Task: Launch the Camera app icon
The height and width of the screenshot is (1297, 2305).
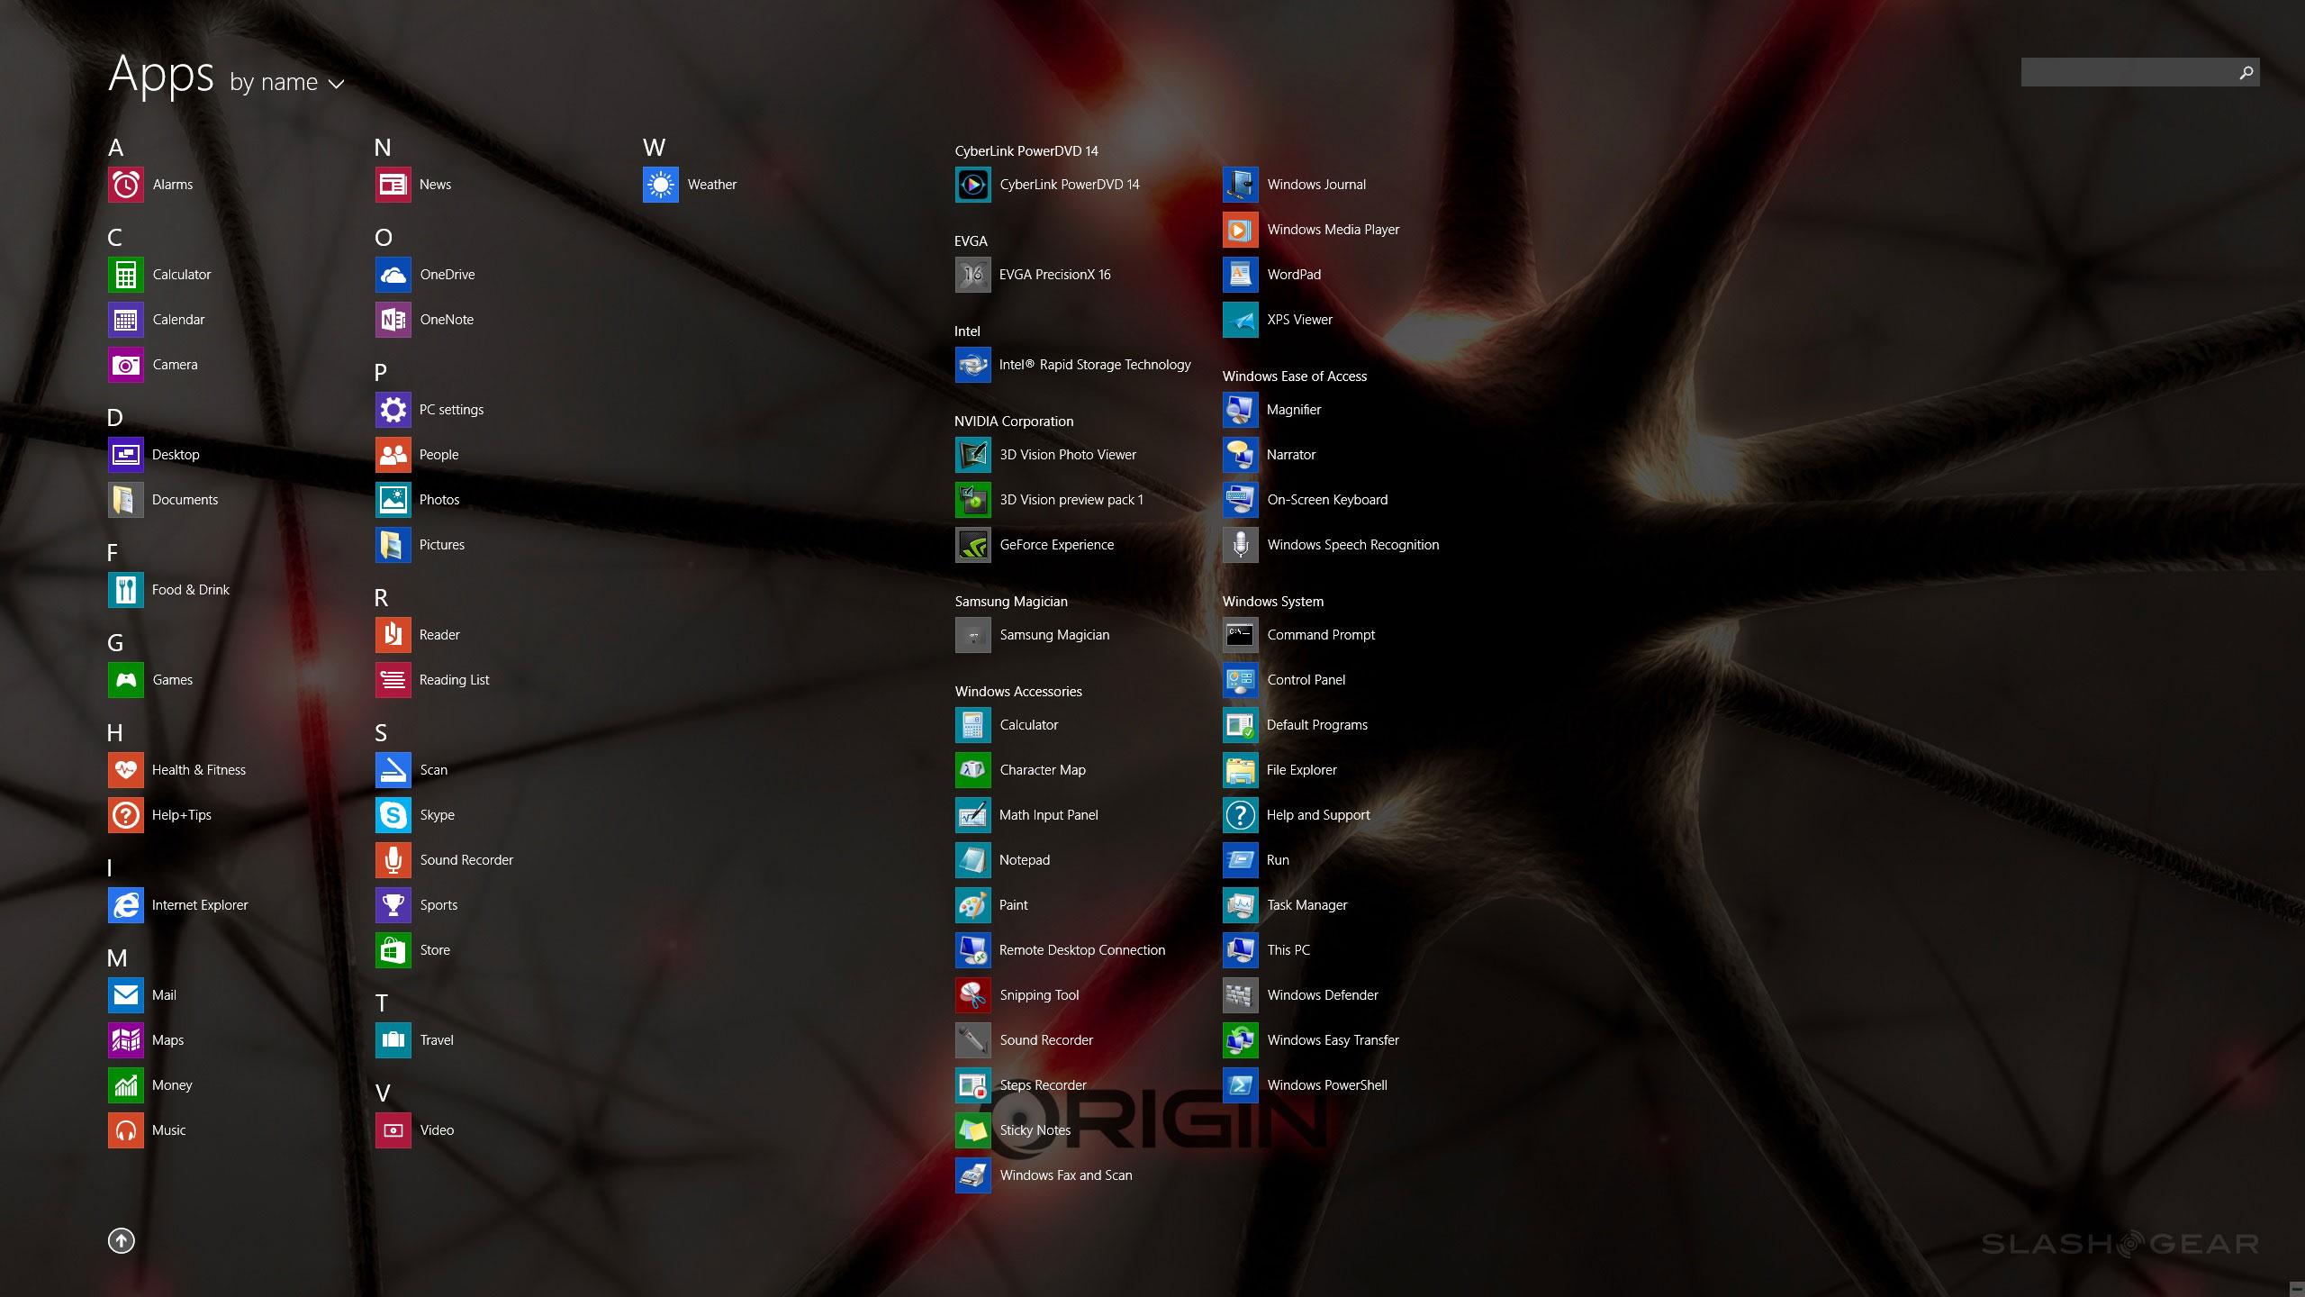Action: pyautogui.click(x=126, y=365)
